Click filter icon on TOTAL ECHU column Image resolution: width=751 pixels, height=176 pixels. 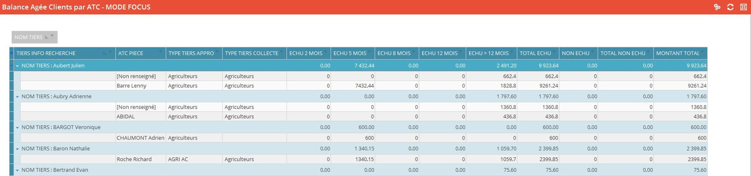pos(554,52)
